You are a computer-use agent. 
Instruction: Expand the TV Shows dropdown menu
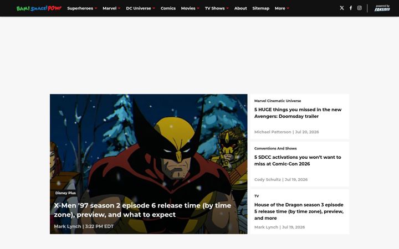click(217, 8)
